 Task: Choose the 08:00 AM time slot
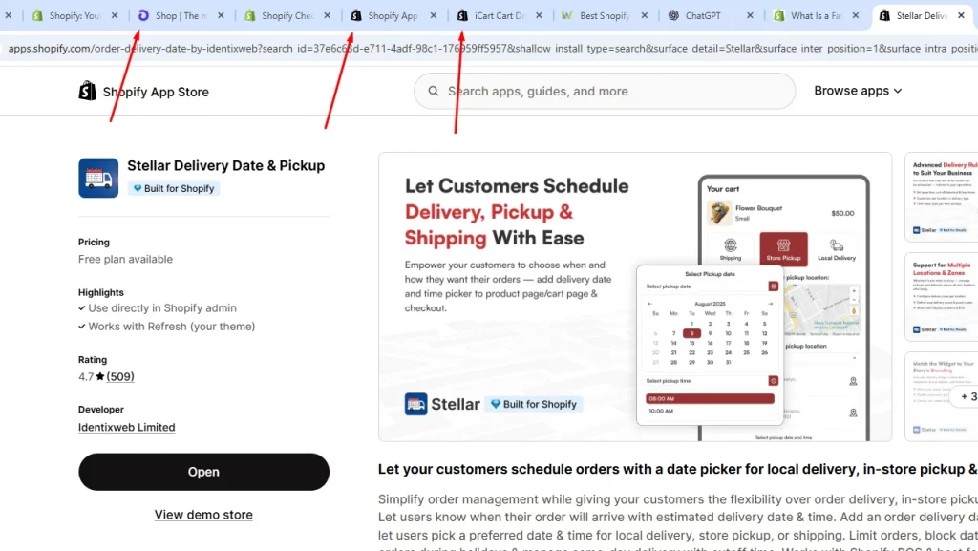710,398
